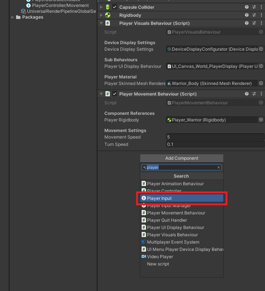The width and height of the screenshot is (265, 291).
Task: Open Player Movement Behaviour three-dot menu
Action: click(x=261, y=94)
